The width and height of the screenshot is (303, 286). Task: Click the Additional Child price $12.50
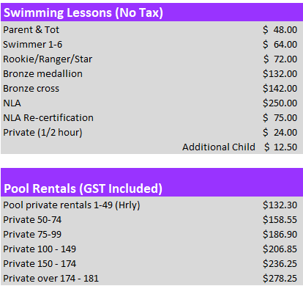tap(280, 147)
